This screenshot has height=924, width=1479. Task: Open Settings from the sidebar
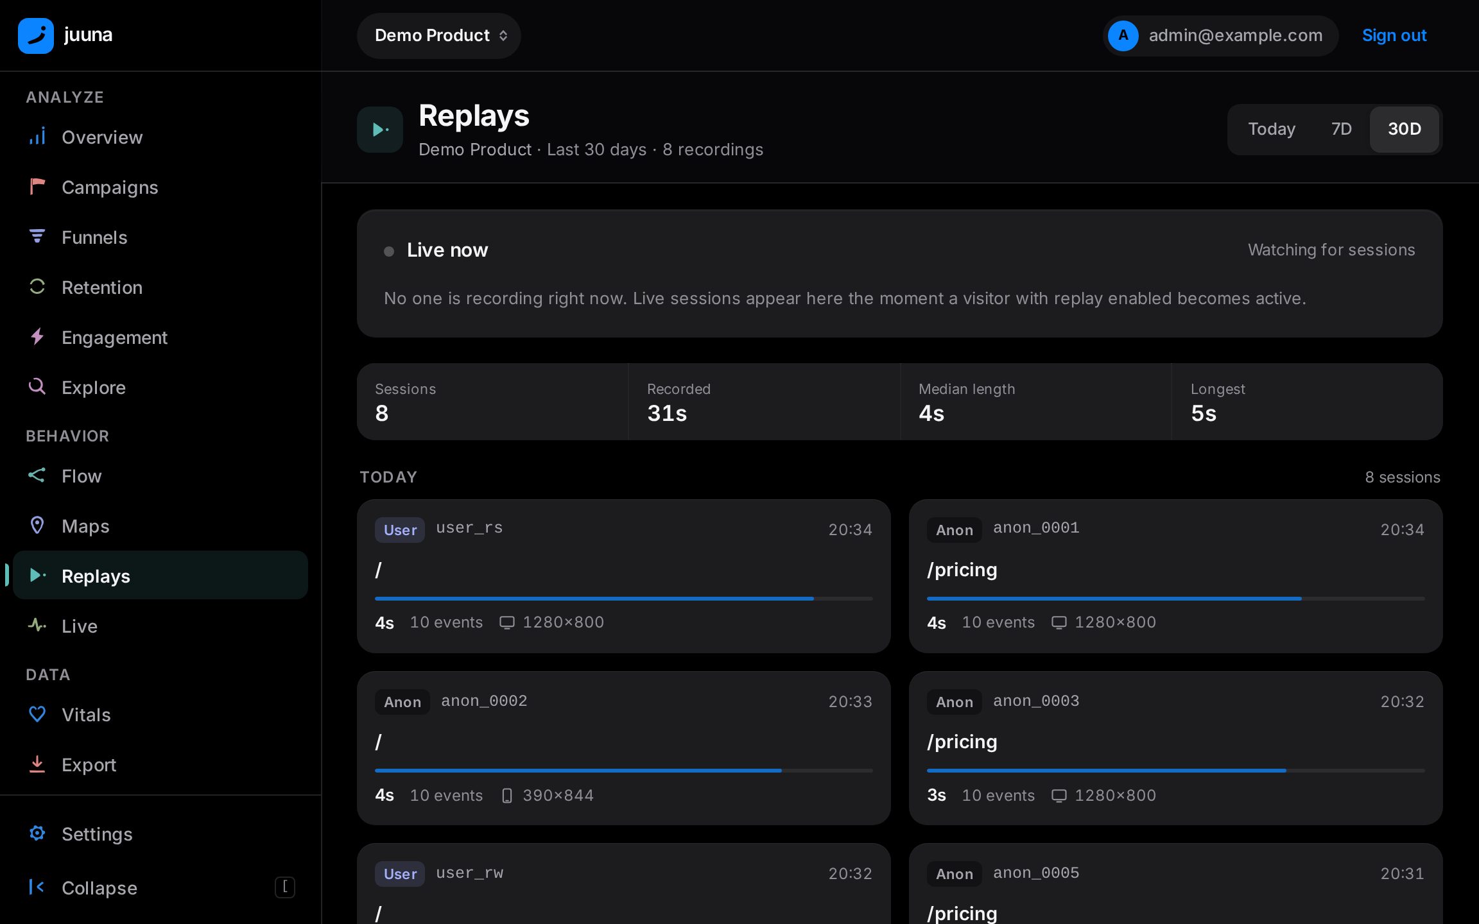coord(160,834)
